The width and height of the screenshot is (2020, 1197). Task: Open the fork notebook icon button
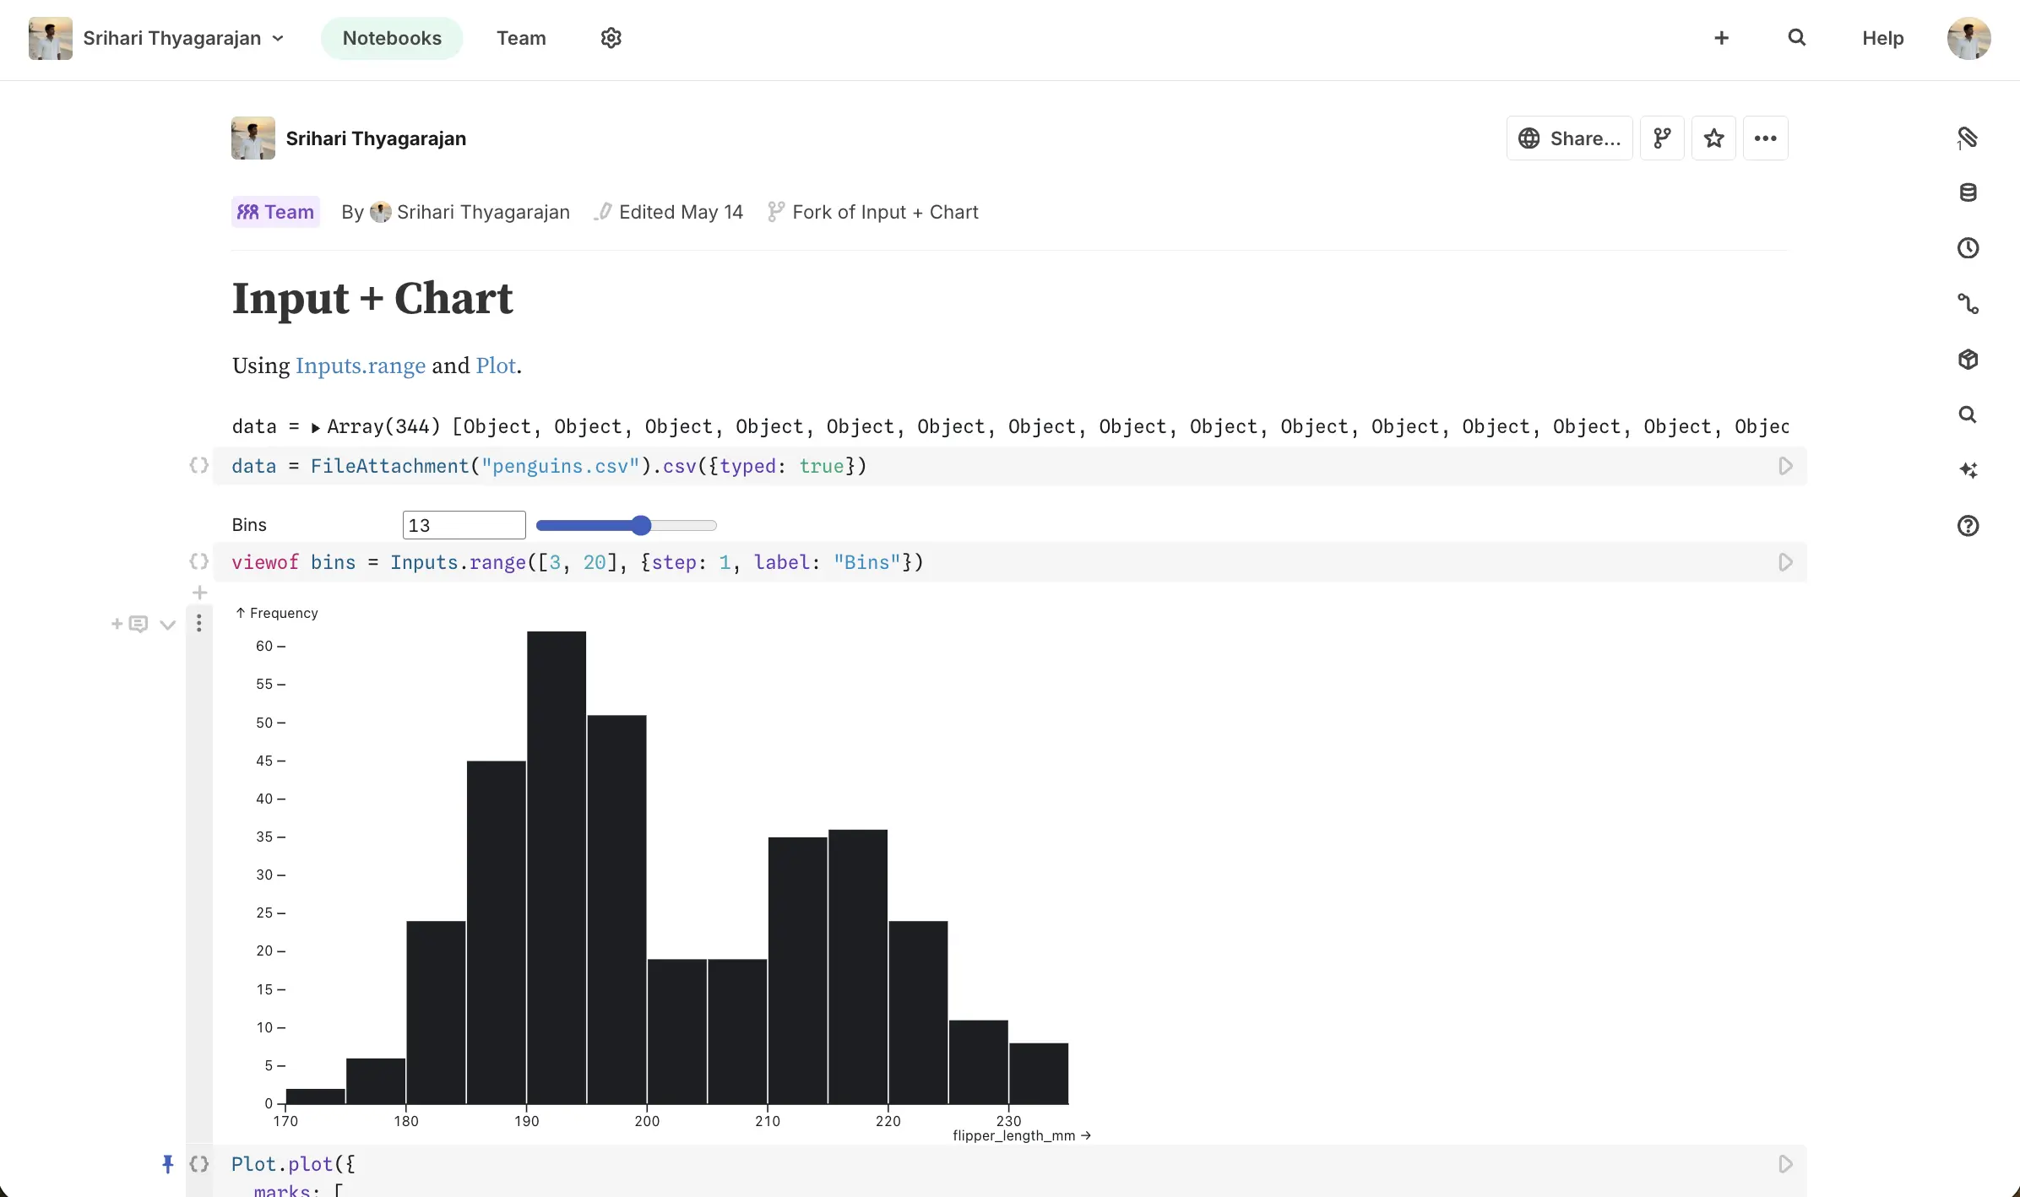coord(1662,138)
